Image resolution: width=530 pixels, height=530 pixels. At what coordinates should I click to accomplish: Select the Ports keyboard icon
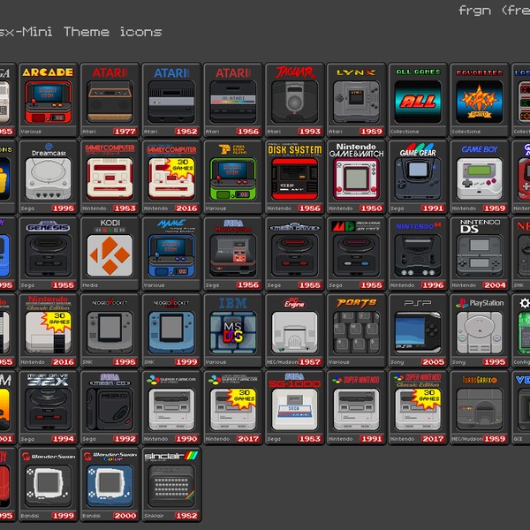pyautogui.click(x=356, y=330)
